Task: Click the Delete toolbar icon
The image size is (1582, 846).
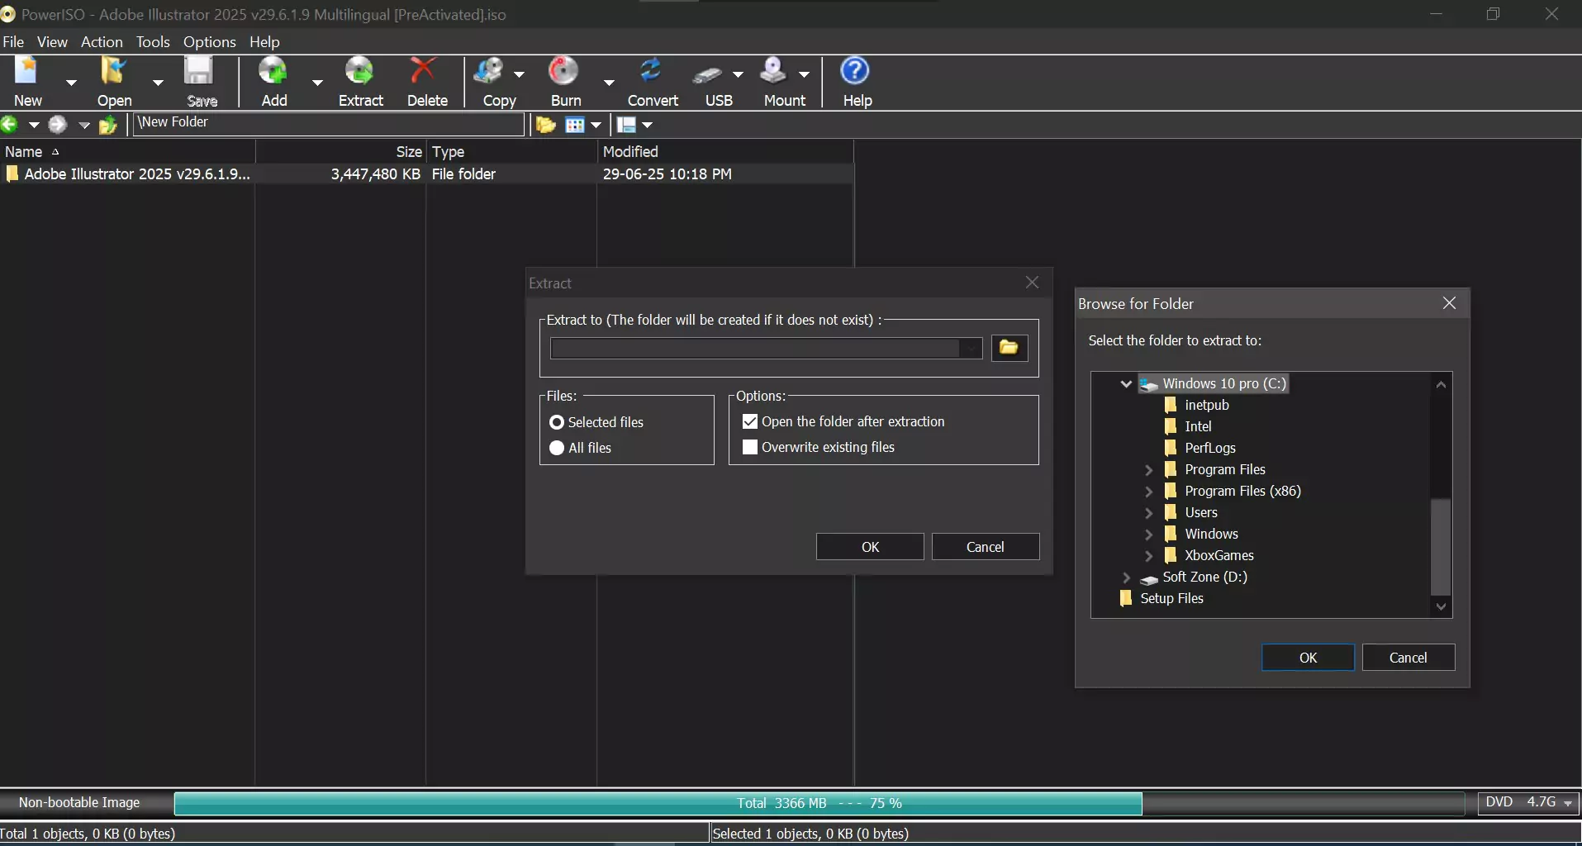Action: (x=424, y=72)
